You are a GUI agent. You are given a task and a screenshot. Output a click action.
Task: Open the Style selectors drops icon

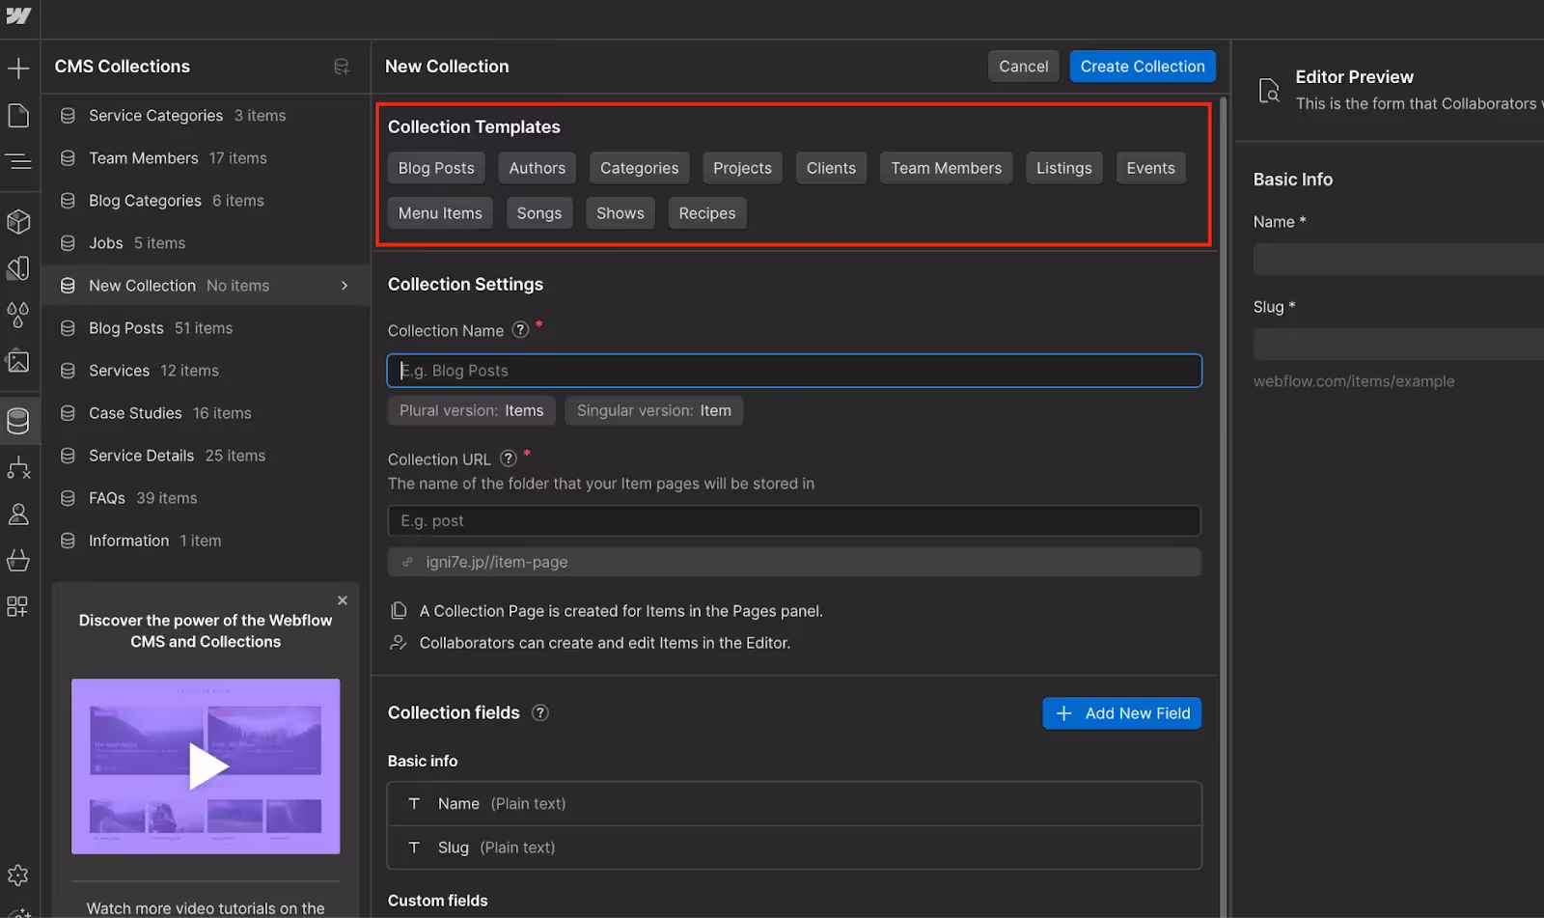(x=18, y=315)
